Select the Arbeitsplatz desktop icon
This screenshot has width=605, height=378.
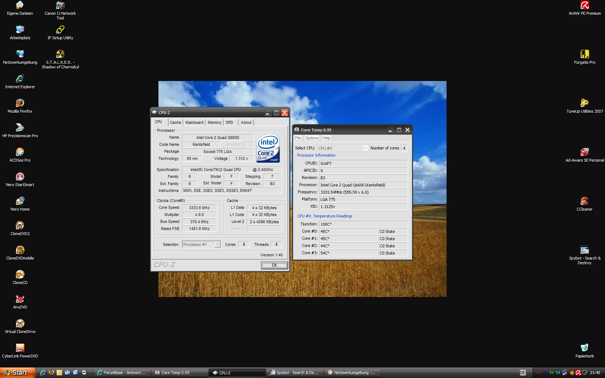pyautogui.click(x=20, y=30)
